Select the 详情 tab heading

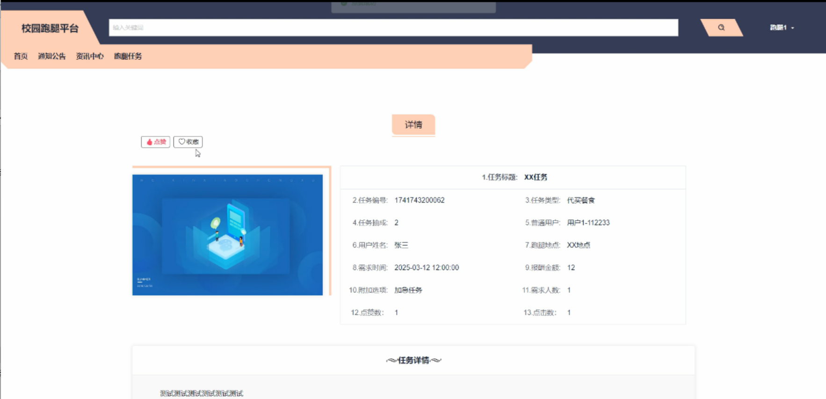[413, 124]
